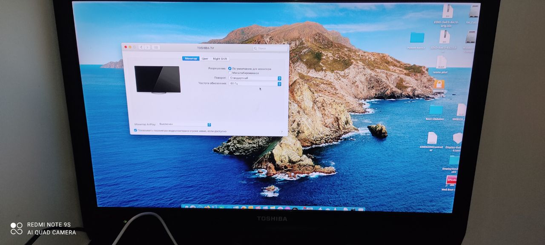Select EDID-5a63-6a20-orig.bin file on desktop
The image size is (545, 245).
pos(447,12)
